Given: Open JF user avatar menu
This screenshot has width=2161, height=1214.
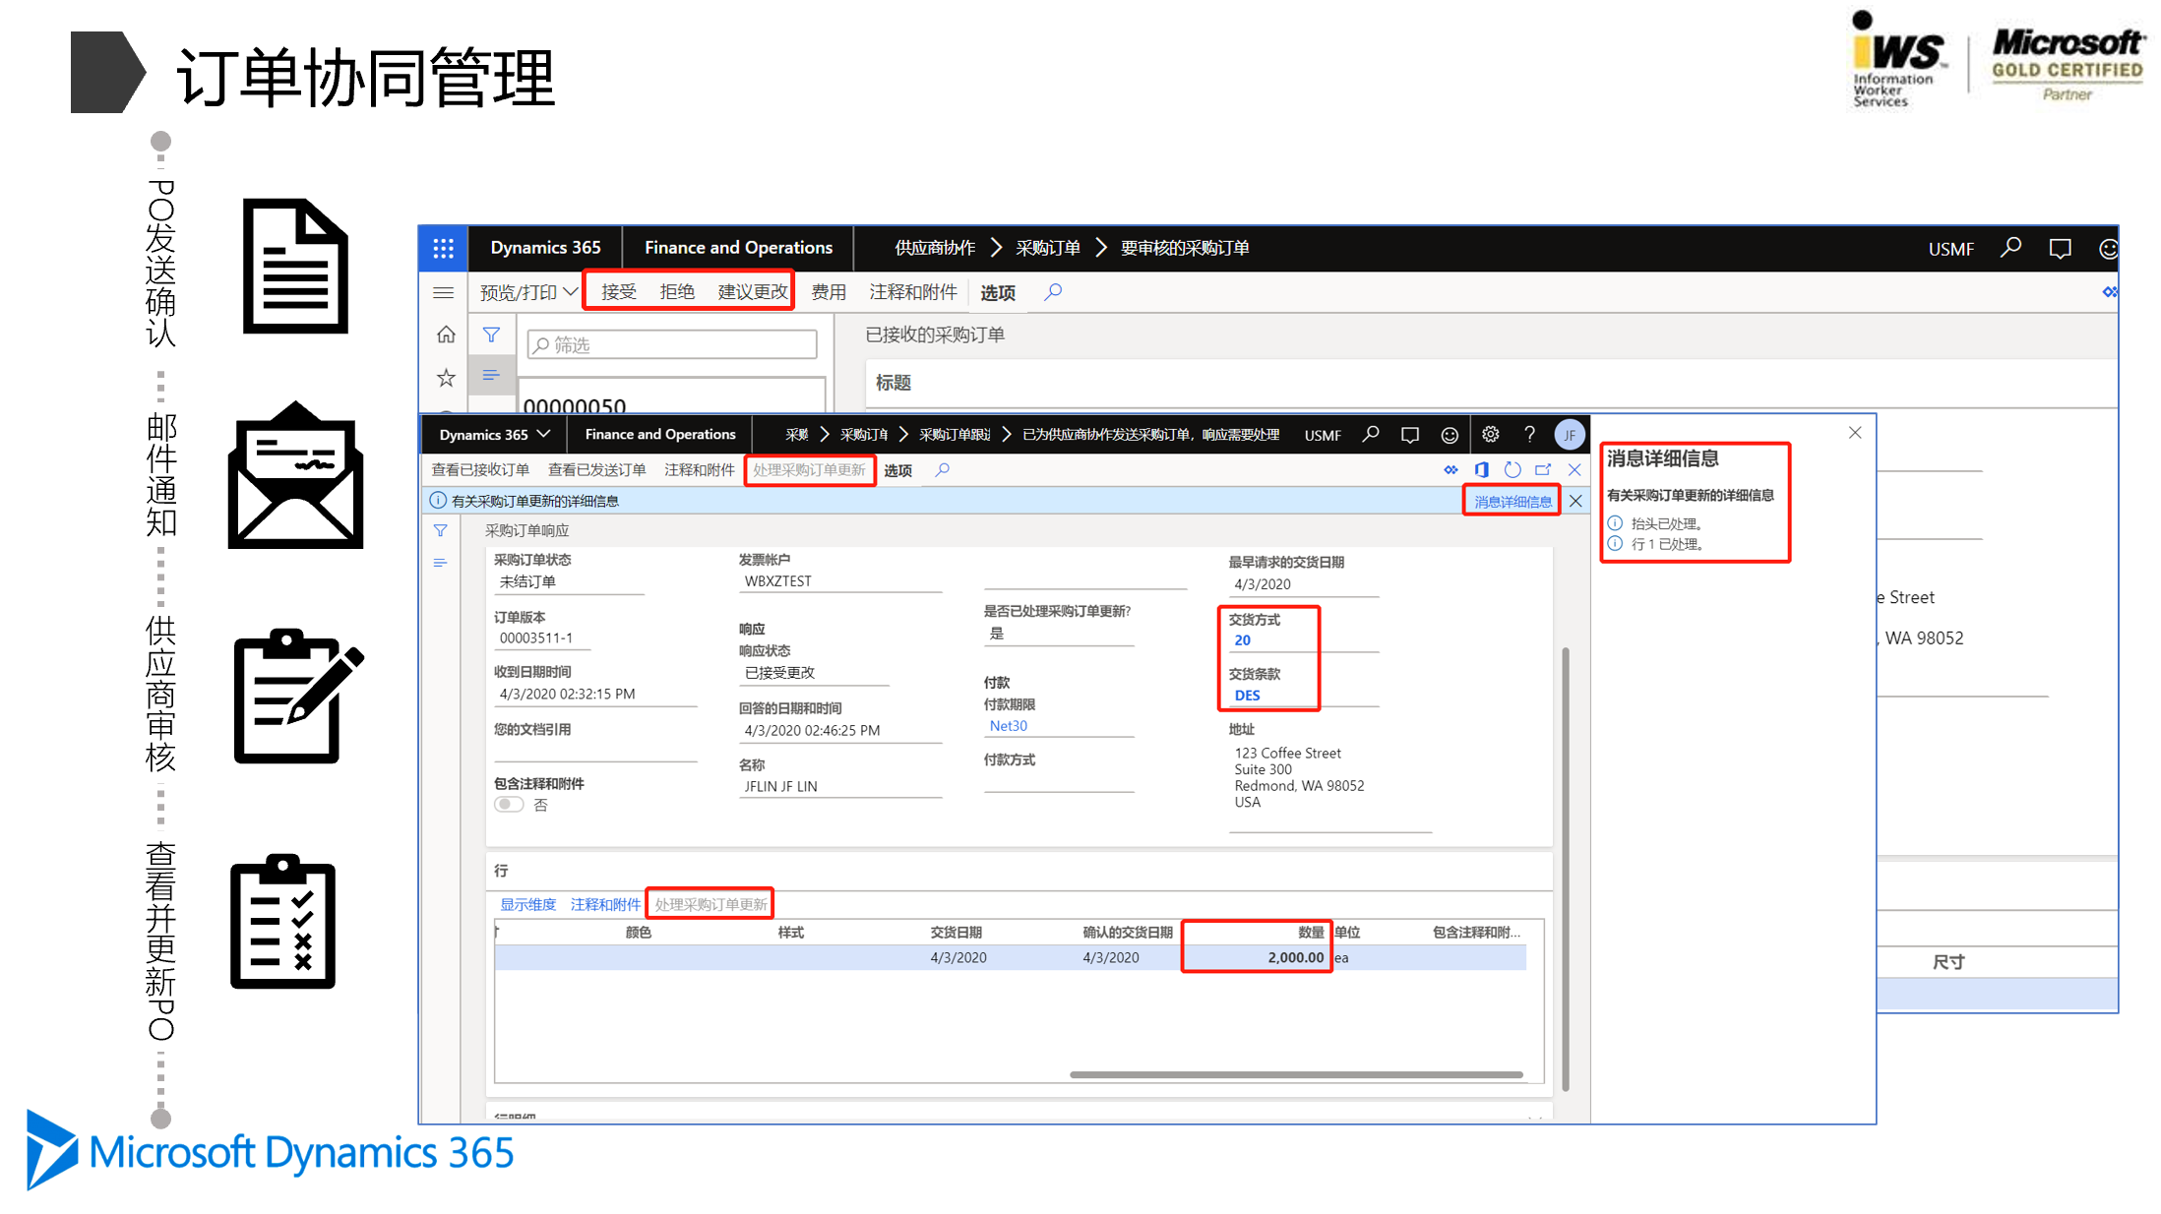Looking at the screenshot, I should 1570,435.
